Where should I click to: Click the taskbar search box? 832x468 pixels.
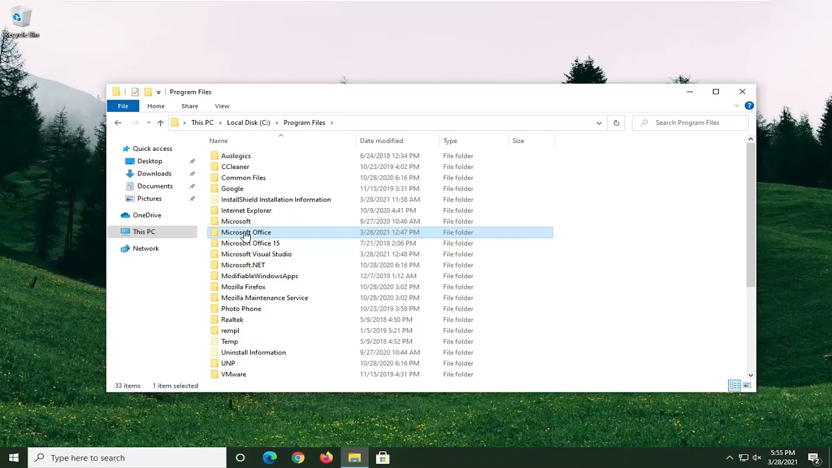coord(127,458)
